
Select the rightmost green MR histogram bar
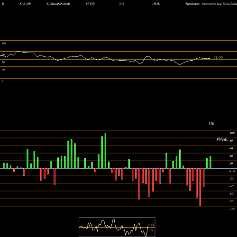(x=210, y=162)
